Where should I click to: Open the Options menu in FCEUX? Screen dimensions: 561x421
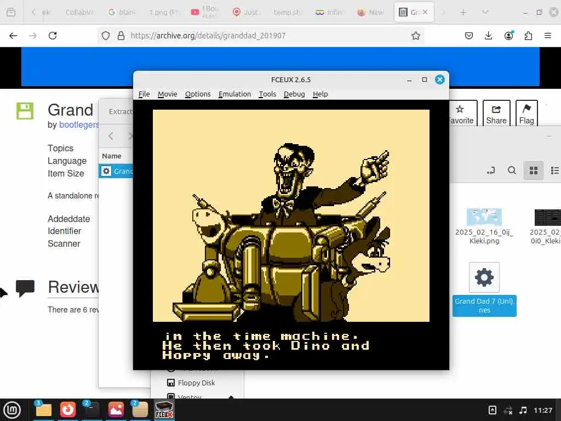(x=198, y=94)
